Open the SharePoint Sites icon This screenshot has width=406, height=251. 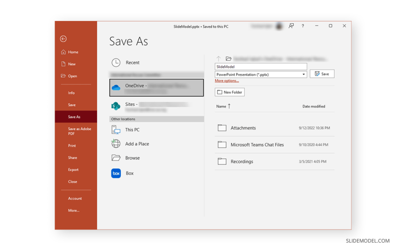116,106
